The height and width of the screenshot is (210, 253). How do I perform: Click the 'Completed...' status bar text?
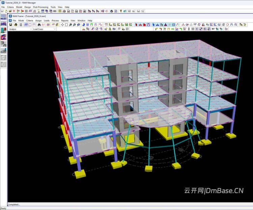(x=14, y=205)
